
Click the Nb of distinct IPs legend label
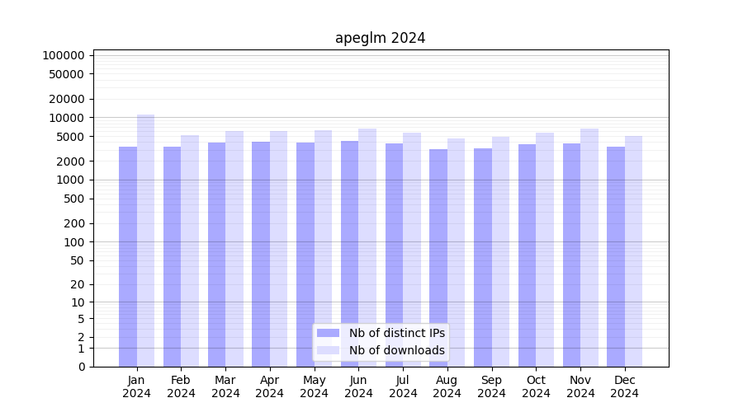tap(396, 333)
